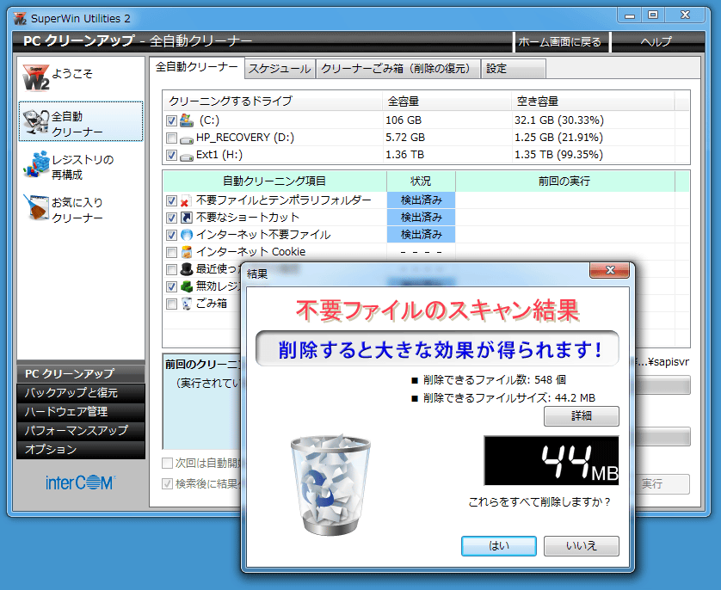Screen dimensions: 721x590
Task: Click the SuperWin W2 welcome icon
Action: click(x=35, y=78)
